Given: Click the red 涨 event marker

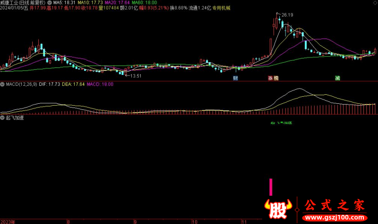Looking at the screenshot, I should (x=270, y=78).
